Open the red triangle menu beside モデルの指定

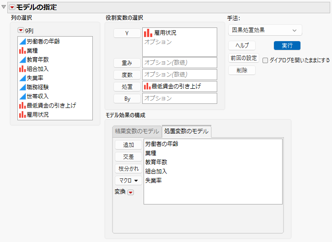click(x=12, y=7)
